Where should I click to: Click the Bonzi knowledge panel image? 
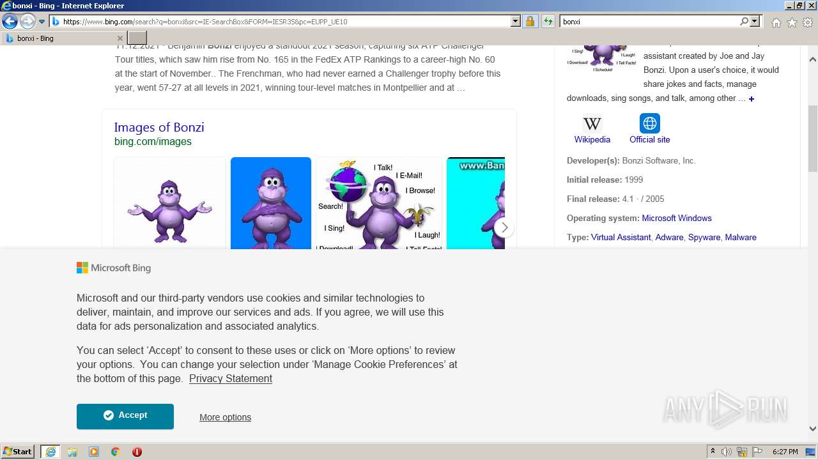(602, 57)
